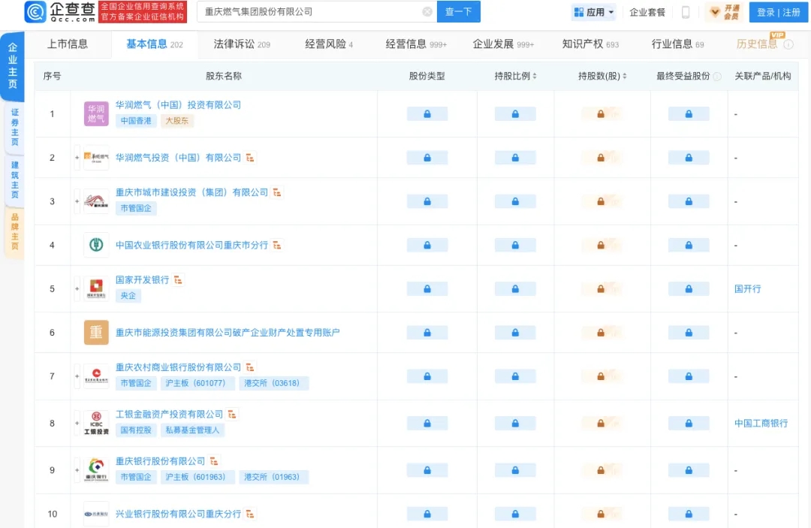Expand row 8 工银金融资产投资 shareholder
The width and height of the screenshot is (811, 528).
point(77,423)
